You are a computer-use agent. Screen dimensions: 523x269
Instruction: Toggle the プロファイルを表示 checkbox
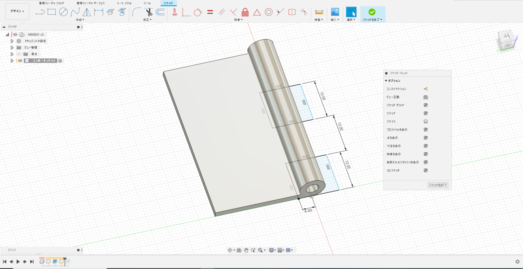pyautogui.click(x=425, y=130)
